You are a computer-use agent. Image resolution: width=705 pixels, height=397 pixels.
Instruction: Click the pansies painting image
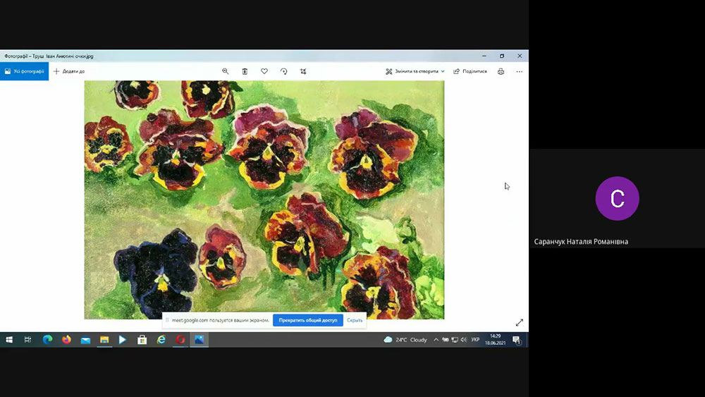264,200
